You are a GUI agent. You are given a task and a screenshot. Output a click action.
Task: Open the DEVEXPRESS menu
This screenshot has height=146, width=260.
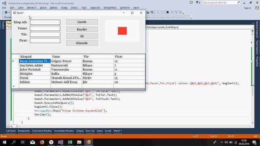click(110, 8)
